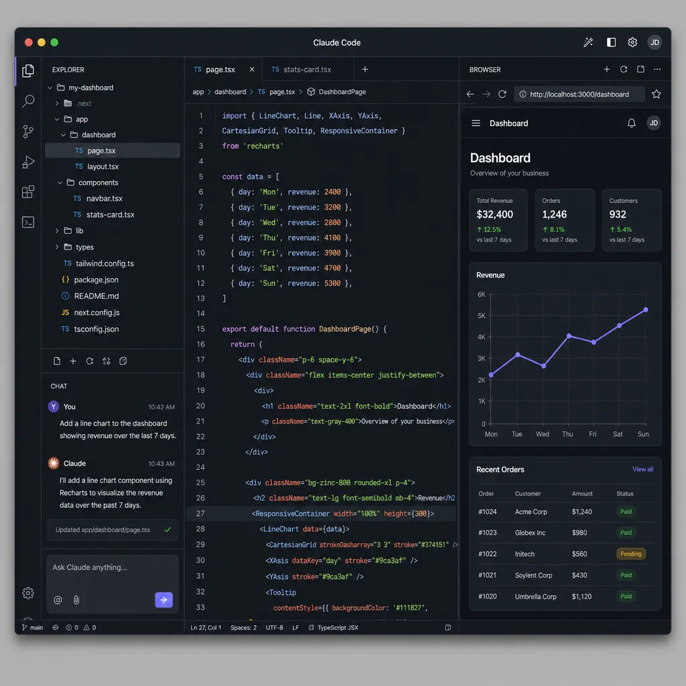Open the Terminal icon in activity bar
Screen dimensions: 686x686
tap(28, 222)
